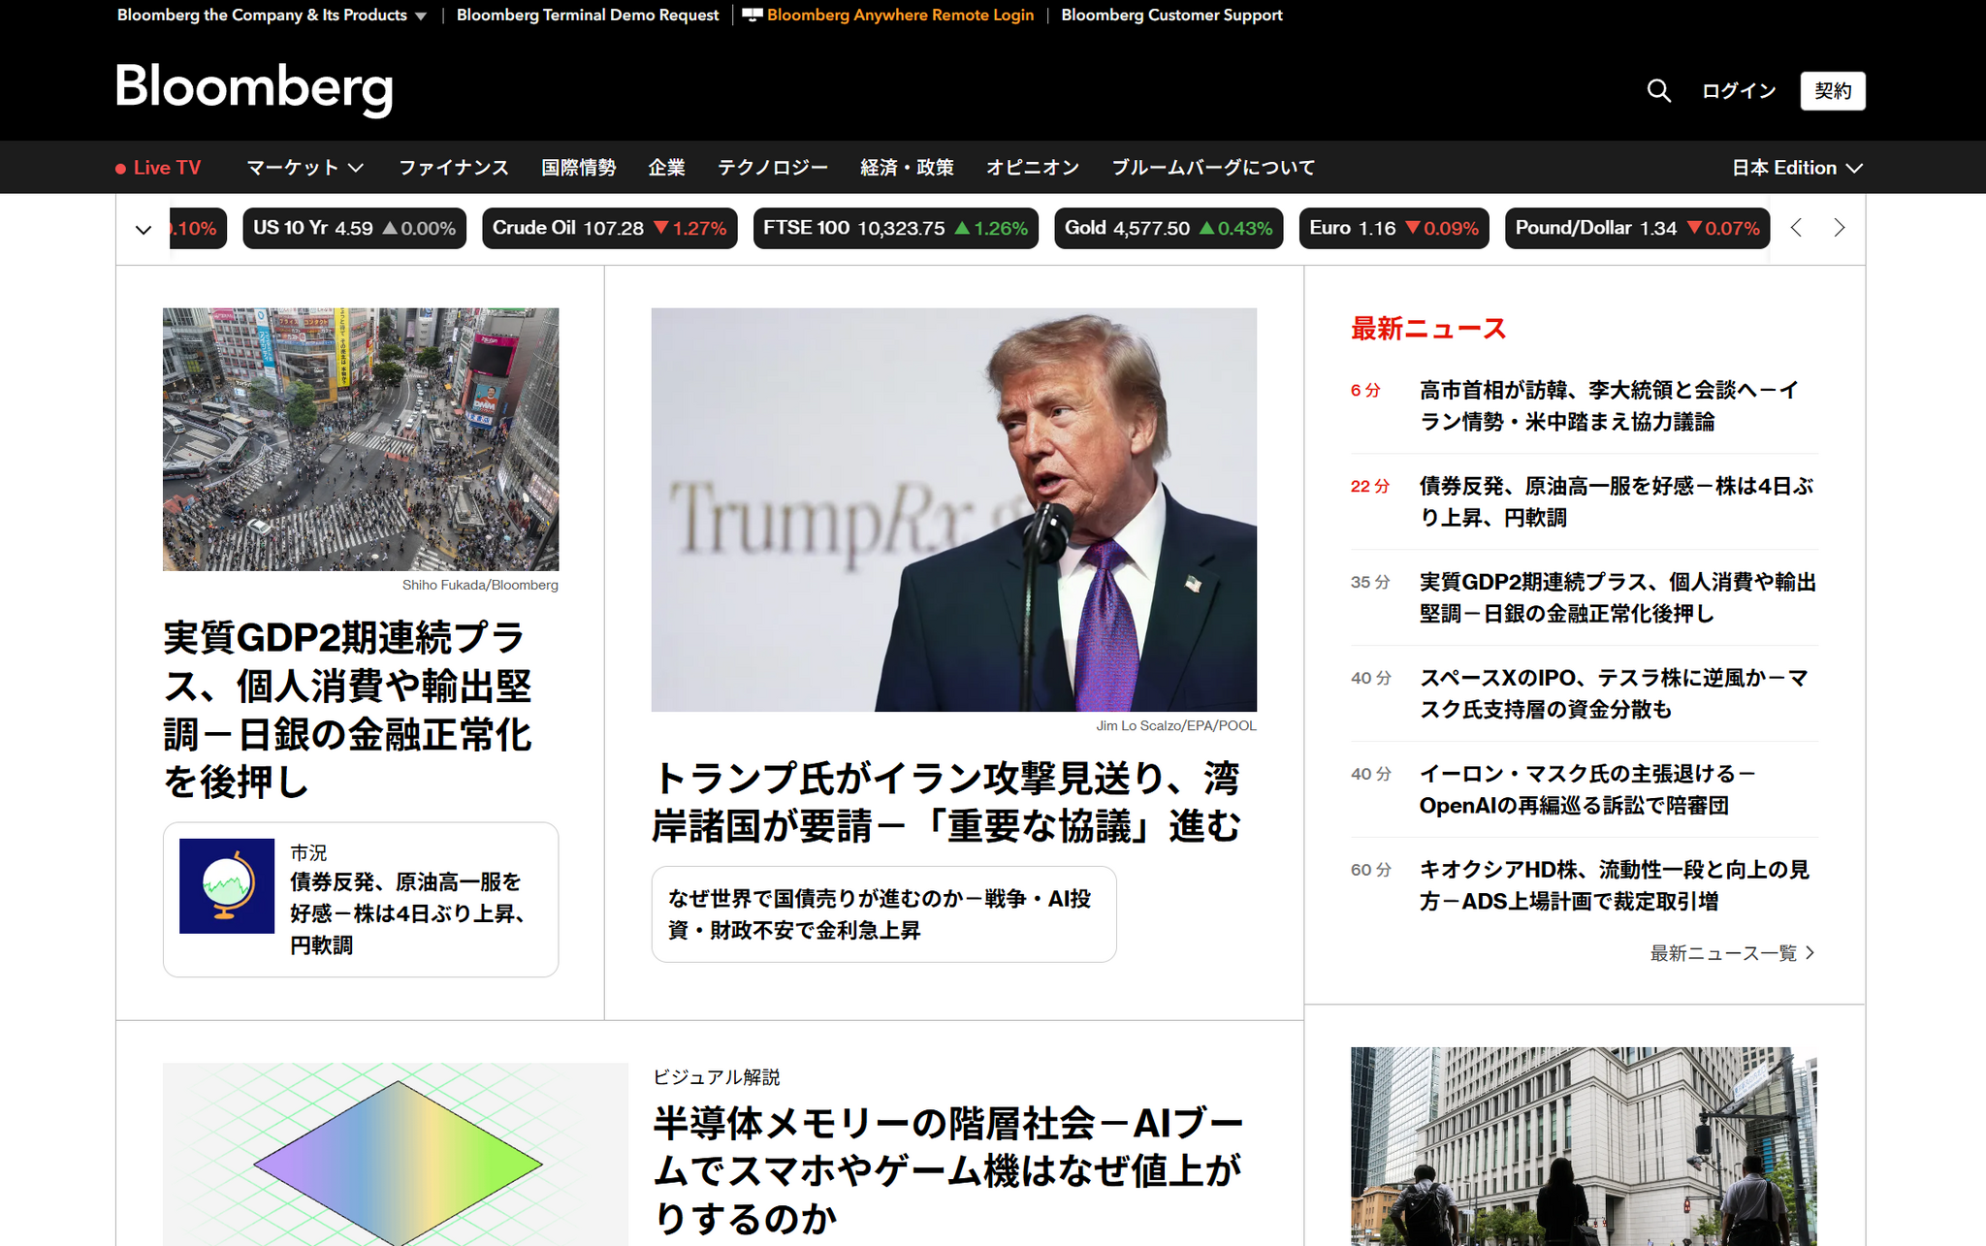Screen dimensions: 1986x1246
Task: Go to the 企業 section
Action: pos(666,168)
